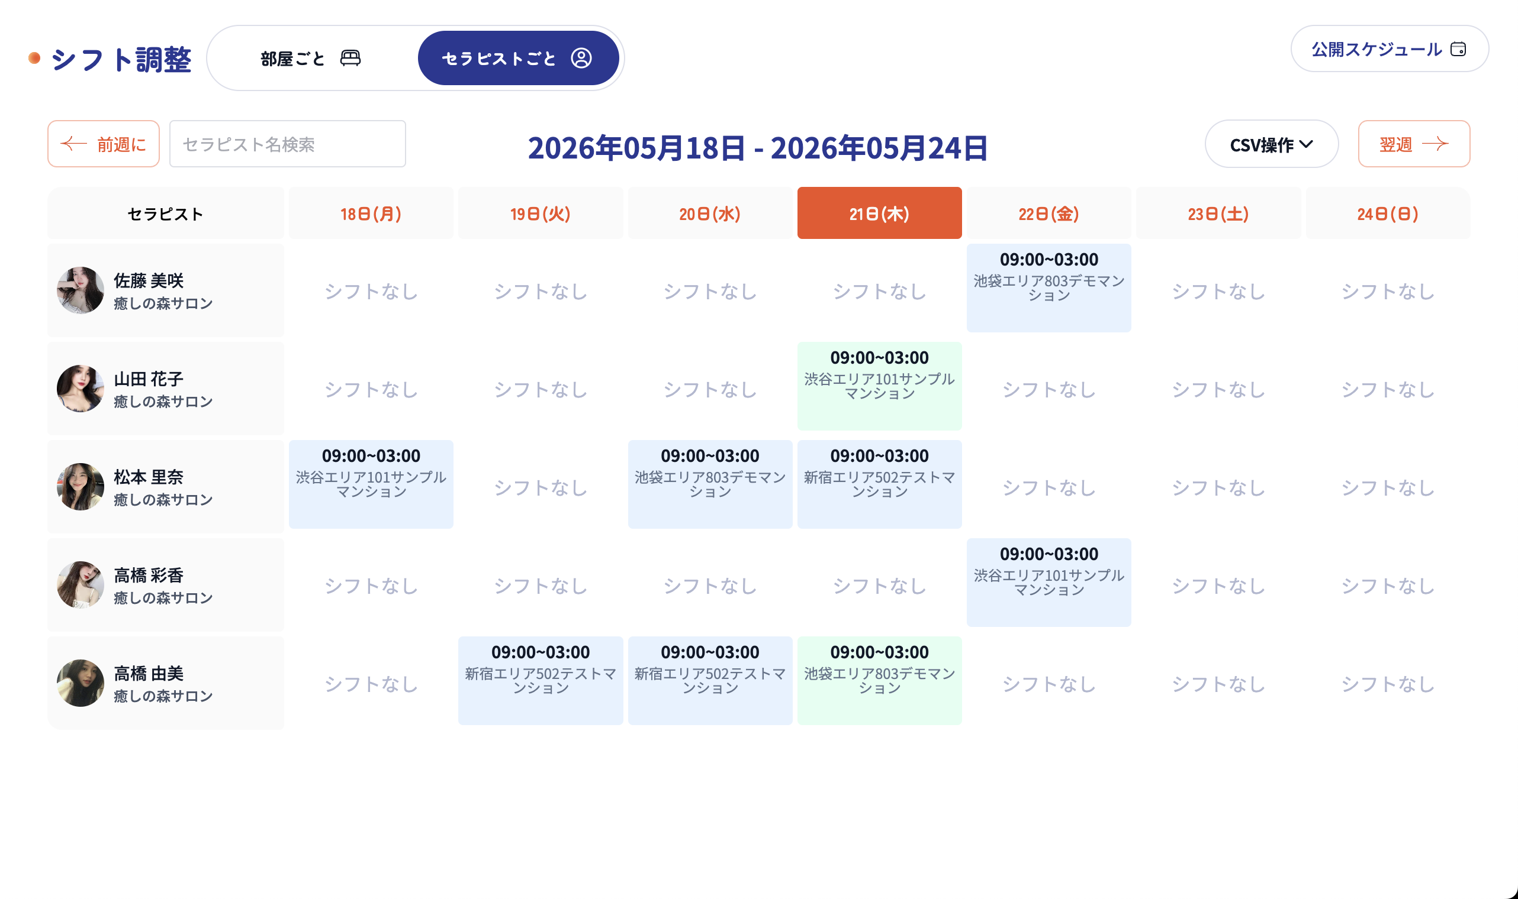Open 高橋 彩香 avatar photo

[x=81, y=585]
